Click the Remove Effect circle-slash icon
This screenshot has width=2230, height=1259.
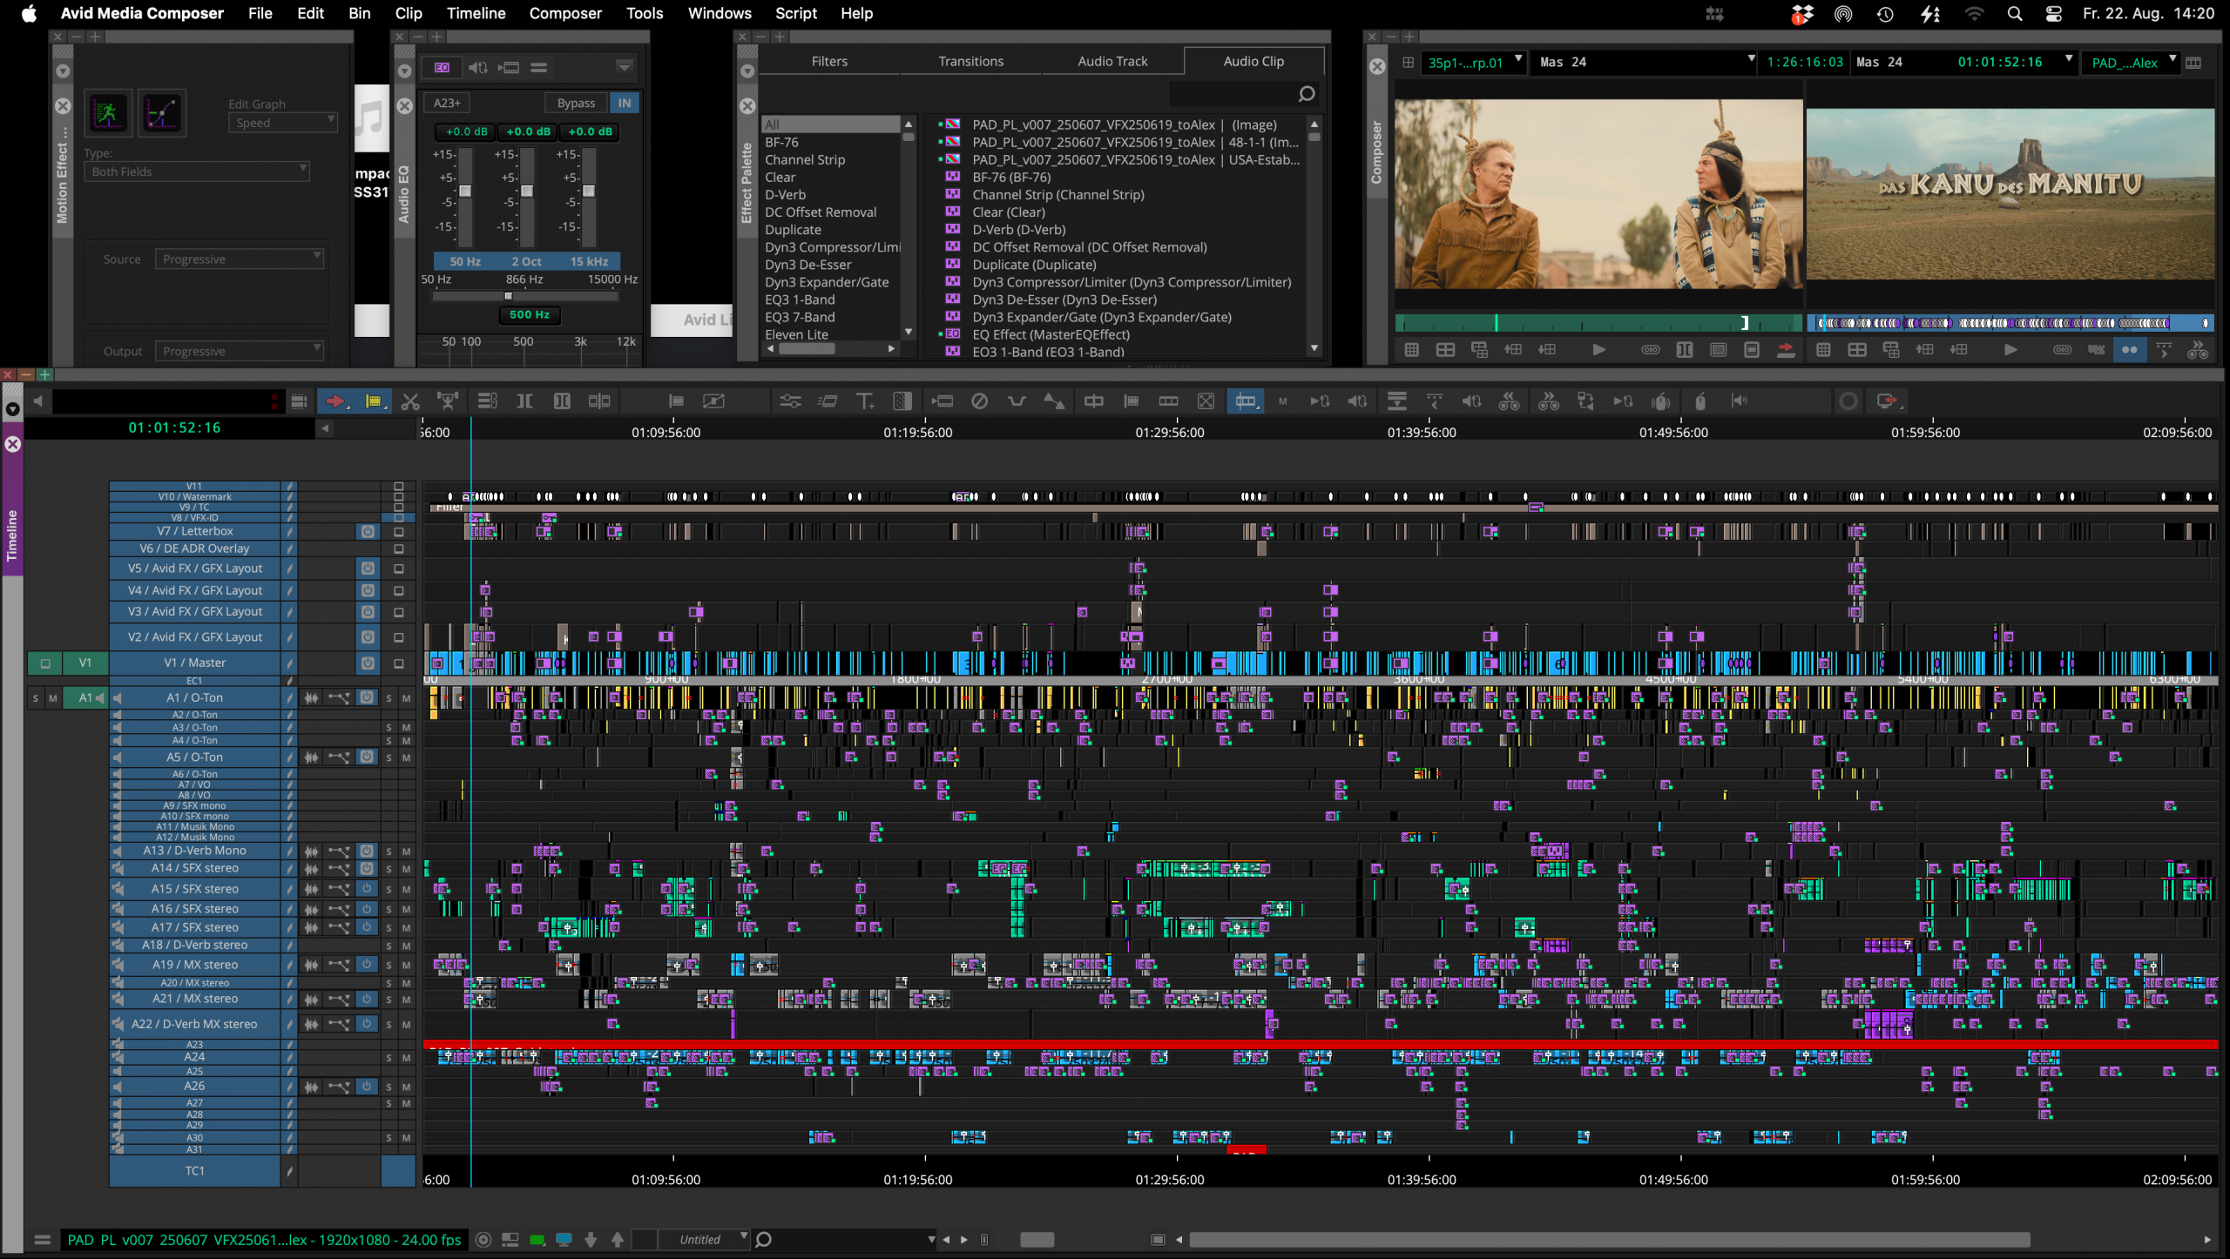[979, 401]
